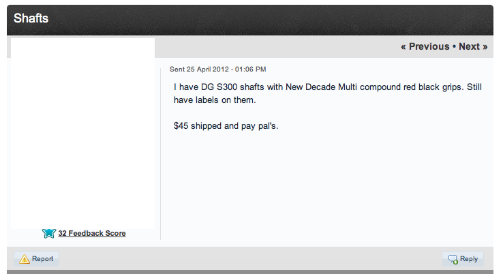Click the blank sender avatar area
The width and height of the screenshot is (503, 274).
click(82, 134)
